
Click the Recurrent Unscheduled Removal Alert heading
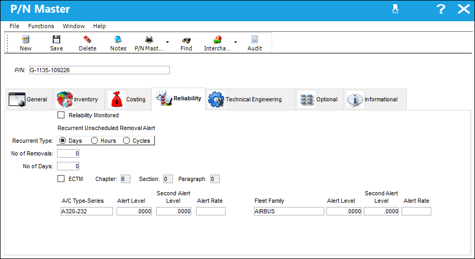[x=107, y=128]
